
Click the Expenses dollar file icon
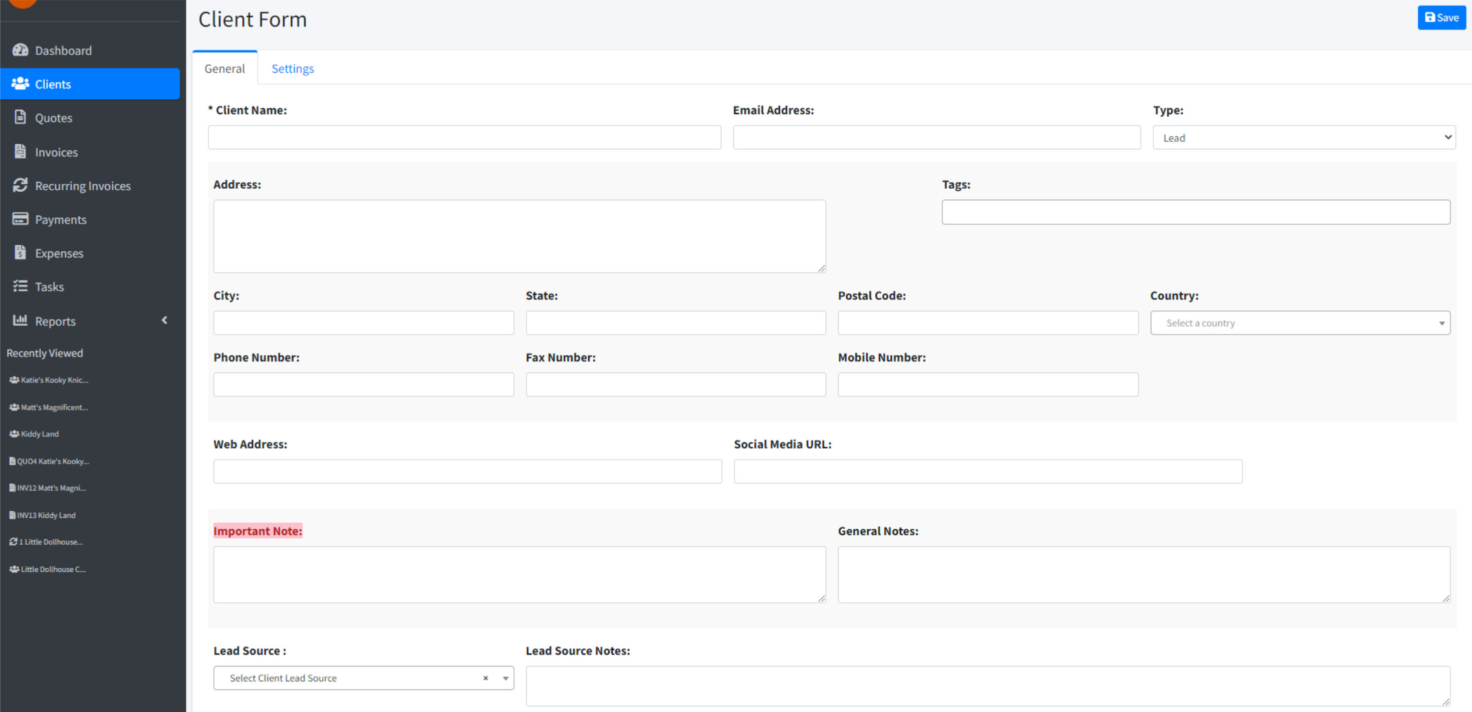20,253
